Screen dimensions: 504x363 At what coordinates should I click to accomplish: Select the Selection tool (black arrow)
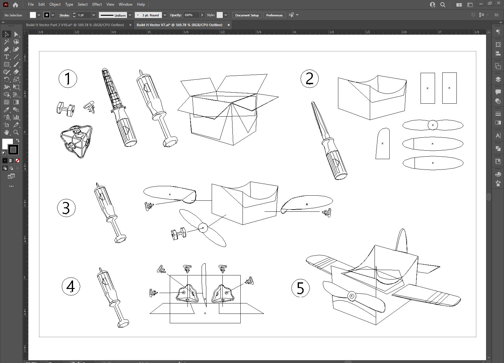[x=6, y=34]
